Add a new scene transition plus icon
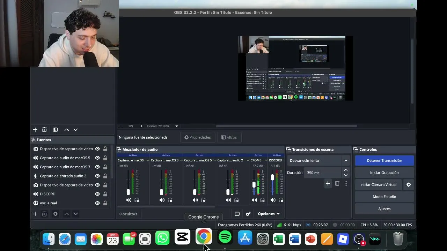Image resolution: width=447 pixels, height=251 pixels. pos(328,183)
